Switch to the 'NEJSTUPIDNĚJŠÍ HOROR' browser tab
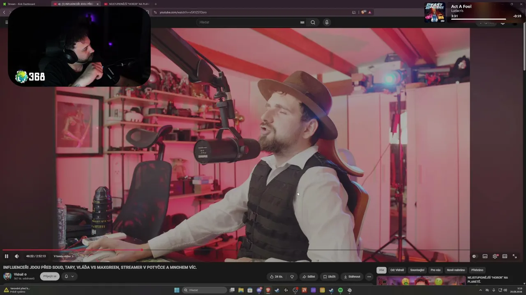Viewport: 526px width, 295px height. click(x=126, y=4)
